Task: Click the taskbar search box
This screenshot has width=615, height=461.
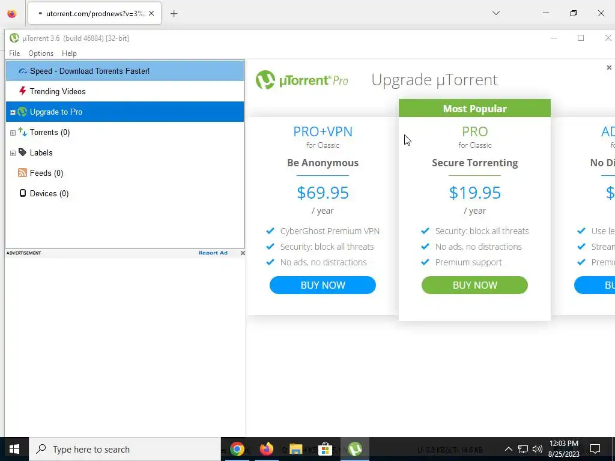Action: [x=125, y=449]
